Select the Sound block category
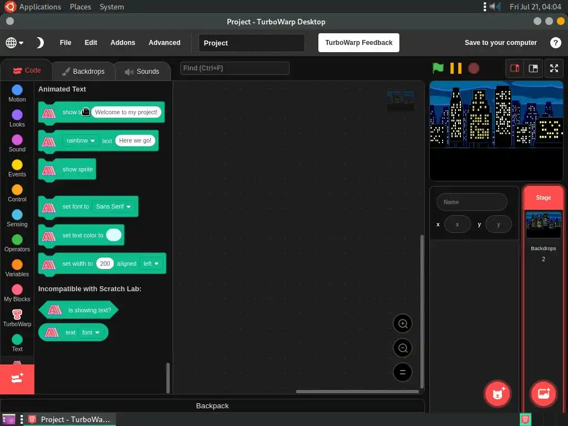The width and height of the screenshot is (568, 426). (17, 144)
